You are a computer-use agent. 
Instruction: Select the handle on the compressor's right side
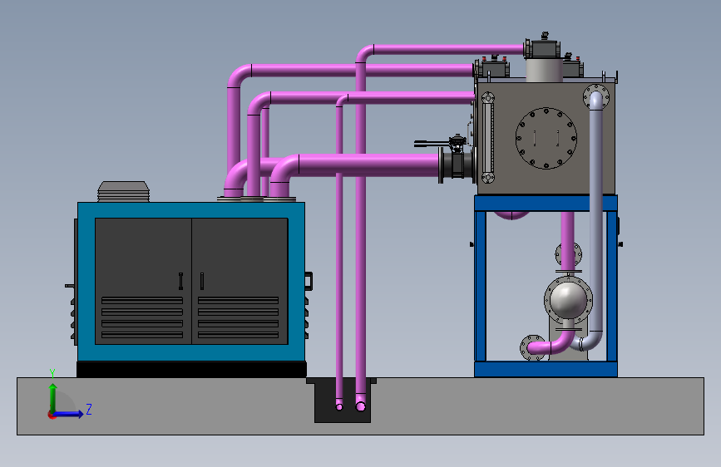pyautogui.click(x=309, y=282)
